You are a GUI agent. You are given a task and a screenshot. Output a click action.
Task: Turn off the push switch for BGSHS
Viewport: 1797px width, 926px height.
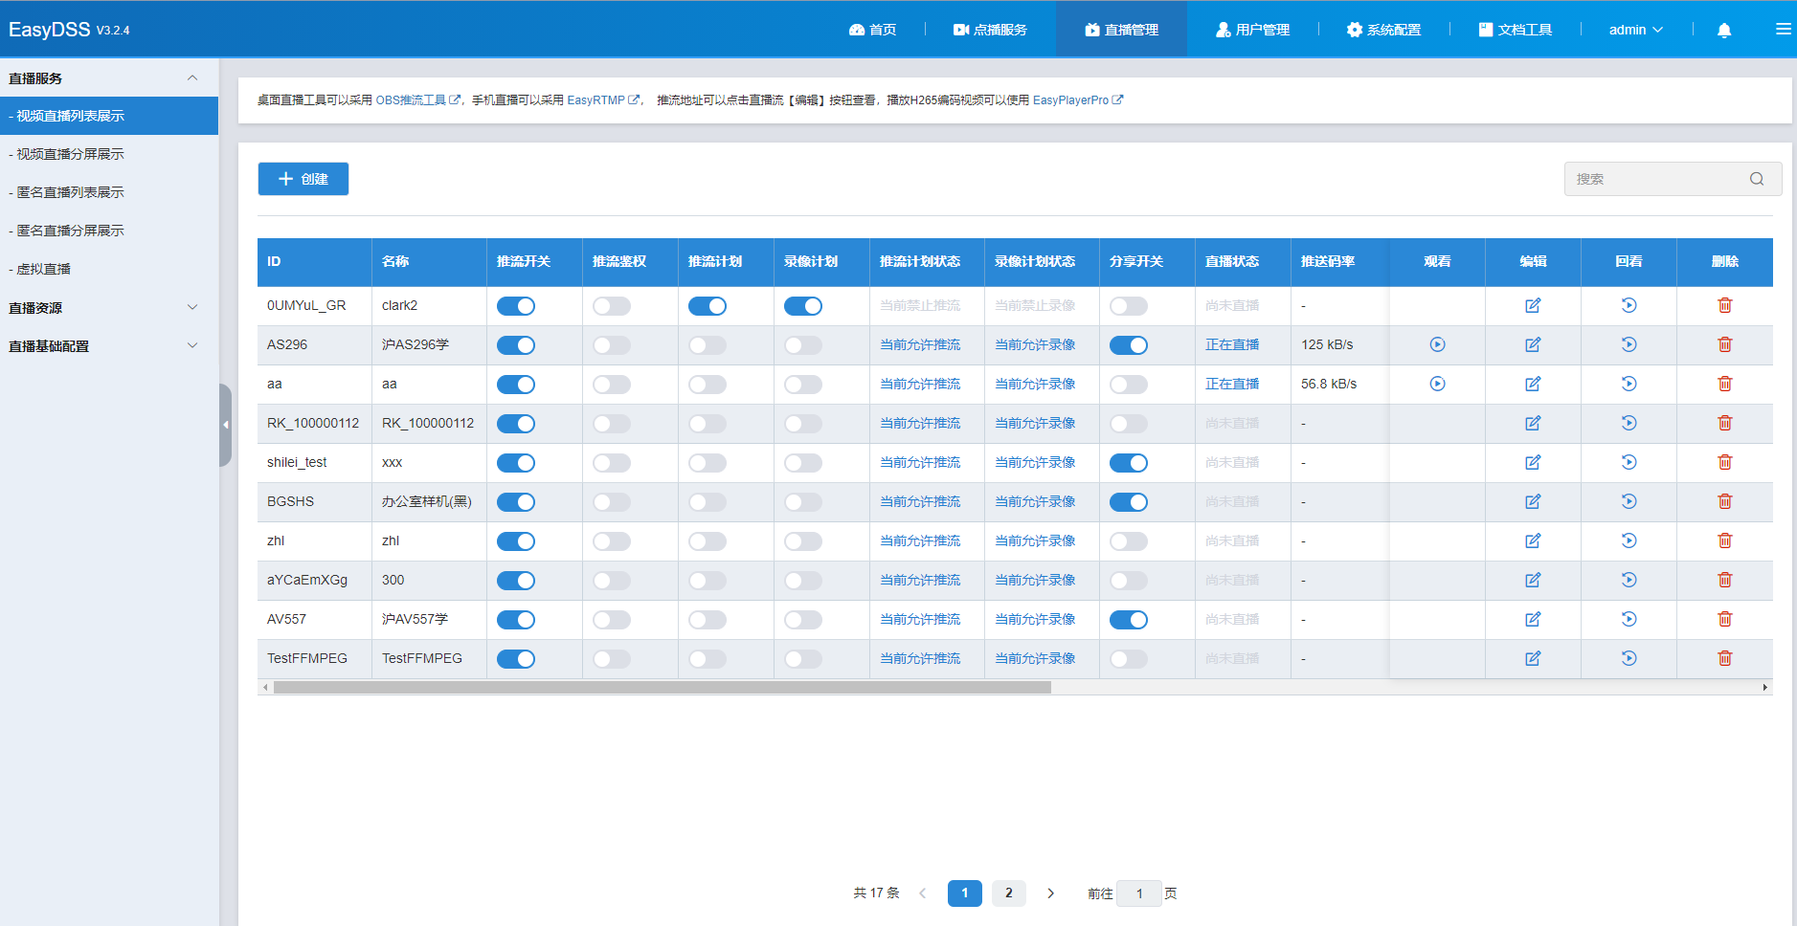[x=516, y=502]
